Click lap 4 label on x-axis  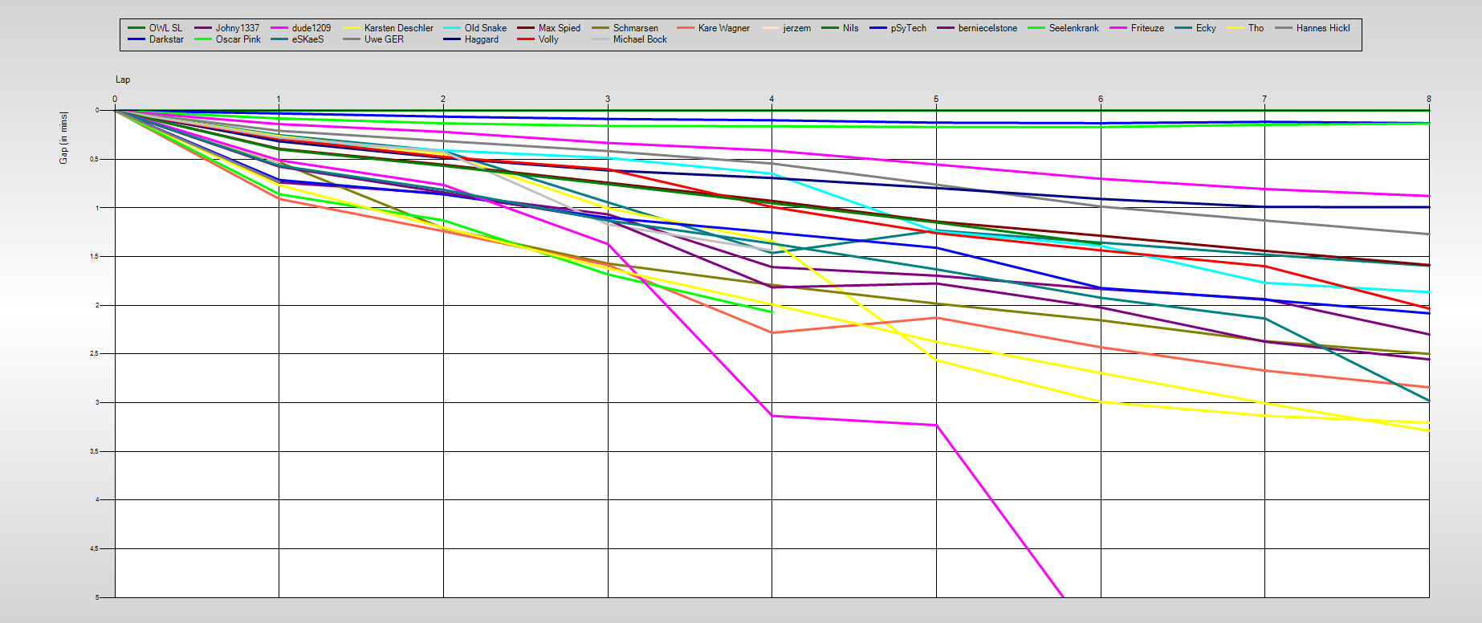tap(772, 100)
